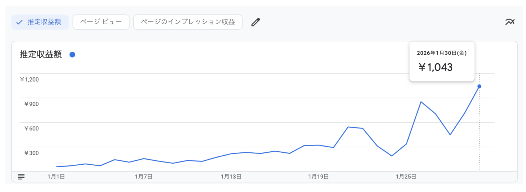Screen dimensions: 526x192
Task: Click the 1月19日 x-axis label
Action: click(x=318, y=177)
